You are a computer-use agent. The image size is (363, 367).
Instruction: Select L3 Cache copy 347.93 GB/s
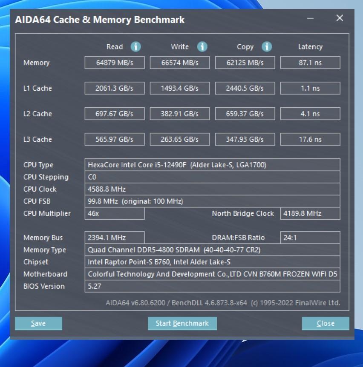[245, 139]
